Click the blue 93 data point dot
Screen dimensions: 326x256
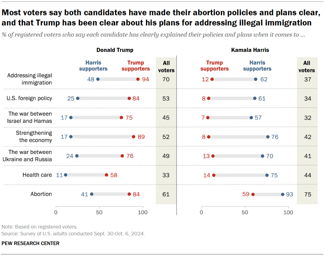282,194
